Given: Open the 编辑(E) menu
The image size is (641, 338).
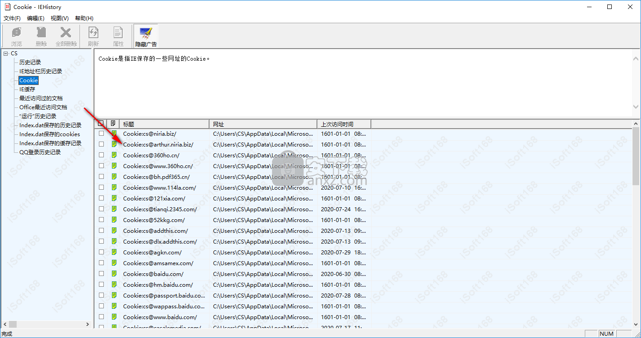Looking at the screenshot, I should [36, 18].
